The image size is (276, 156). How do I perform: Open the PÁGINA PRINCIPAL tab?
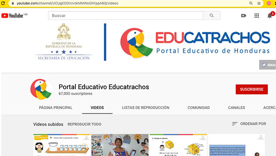click(56, 108)
